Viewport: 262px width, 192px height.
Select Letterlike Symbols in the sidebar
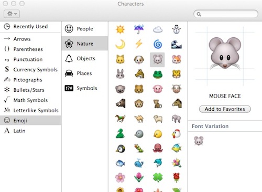tap(30, 110)
